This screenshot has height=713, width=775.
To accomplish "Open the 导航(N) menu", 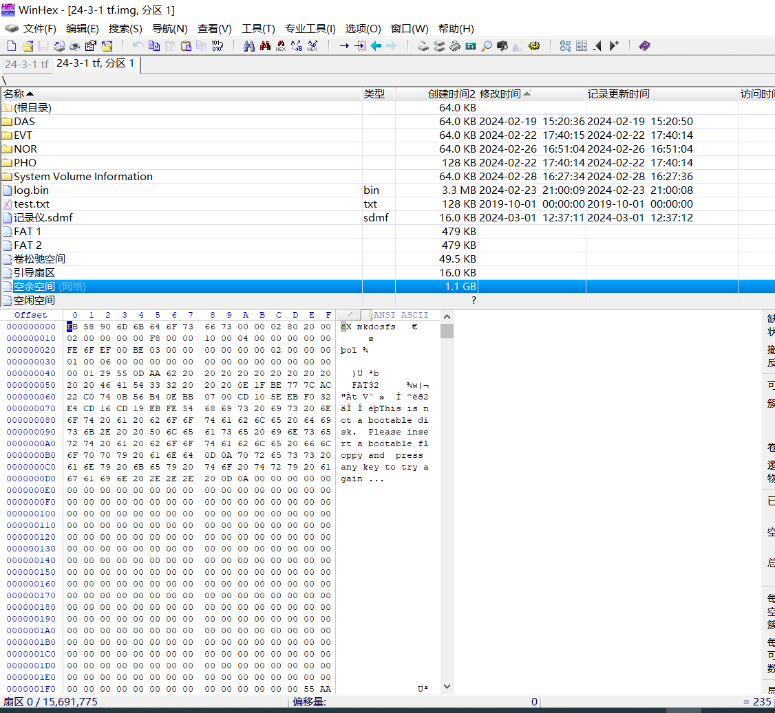I will click(x=169, y=29).
